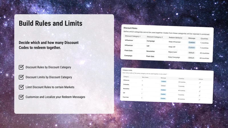Click Default message badge in Reject both rule row
The height and width of the screenshot is (128, 228).
pos(191,53)
